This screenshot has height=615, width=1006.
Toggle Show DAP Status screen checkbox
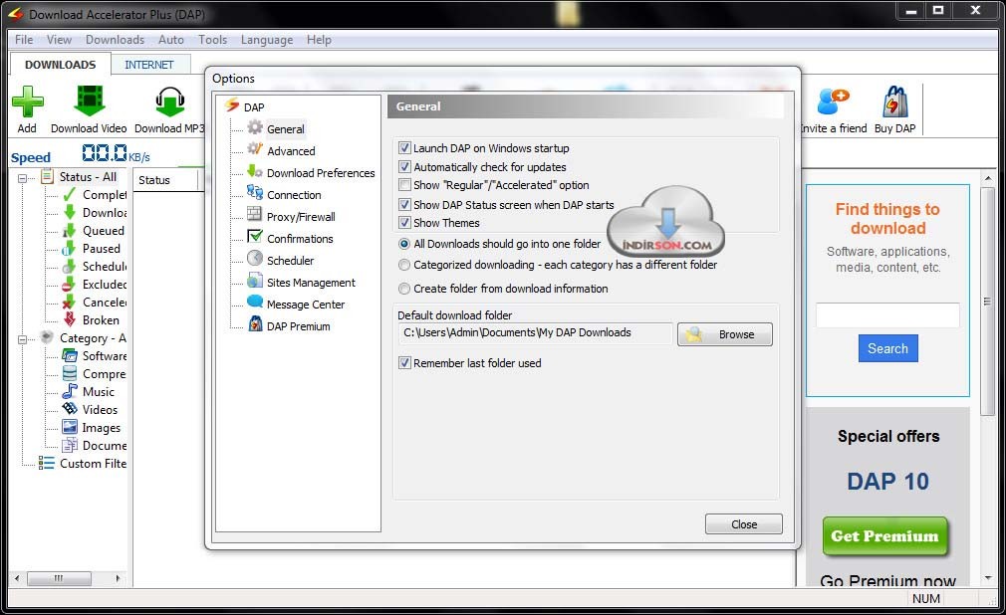click(x=404, y=205)
